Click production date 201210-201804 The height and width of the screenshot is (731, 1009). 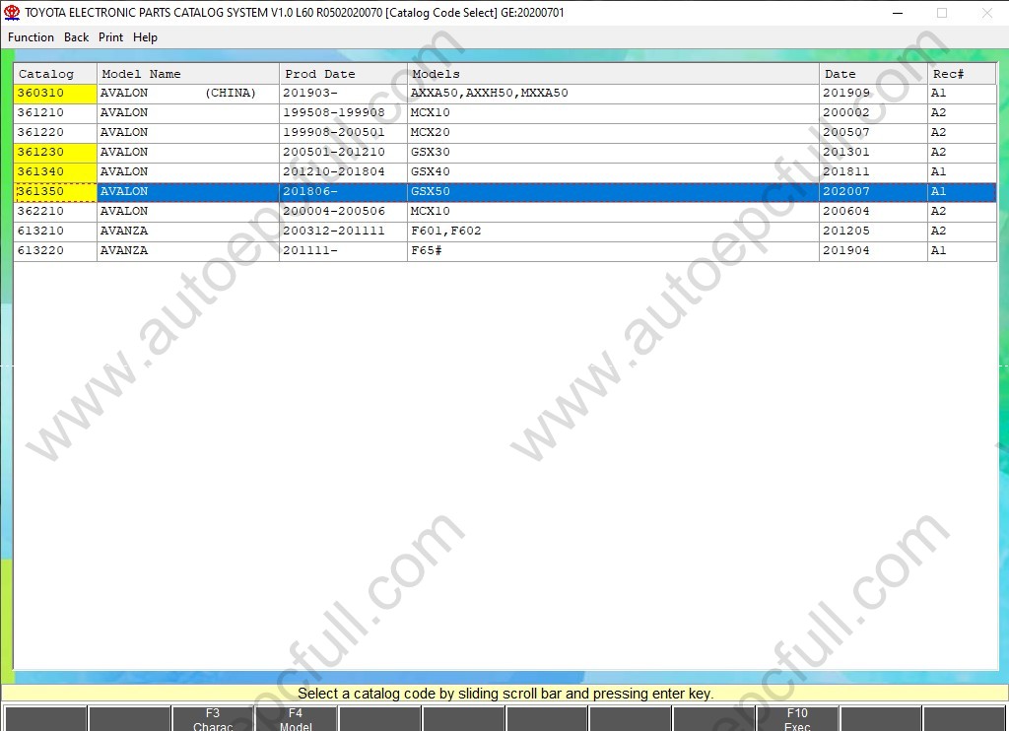click(x=344, y=171)
